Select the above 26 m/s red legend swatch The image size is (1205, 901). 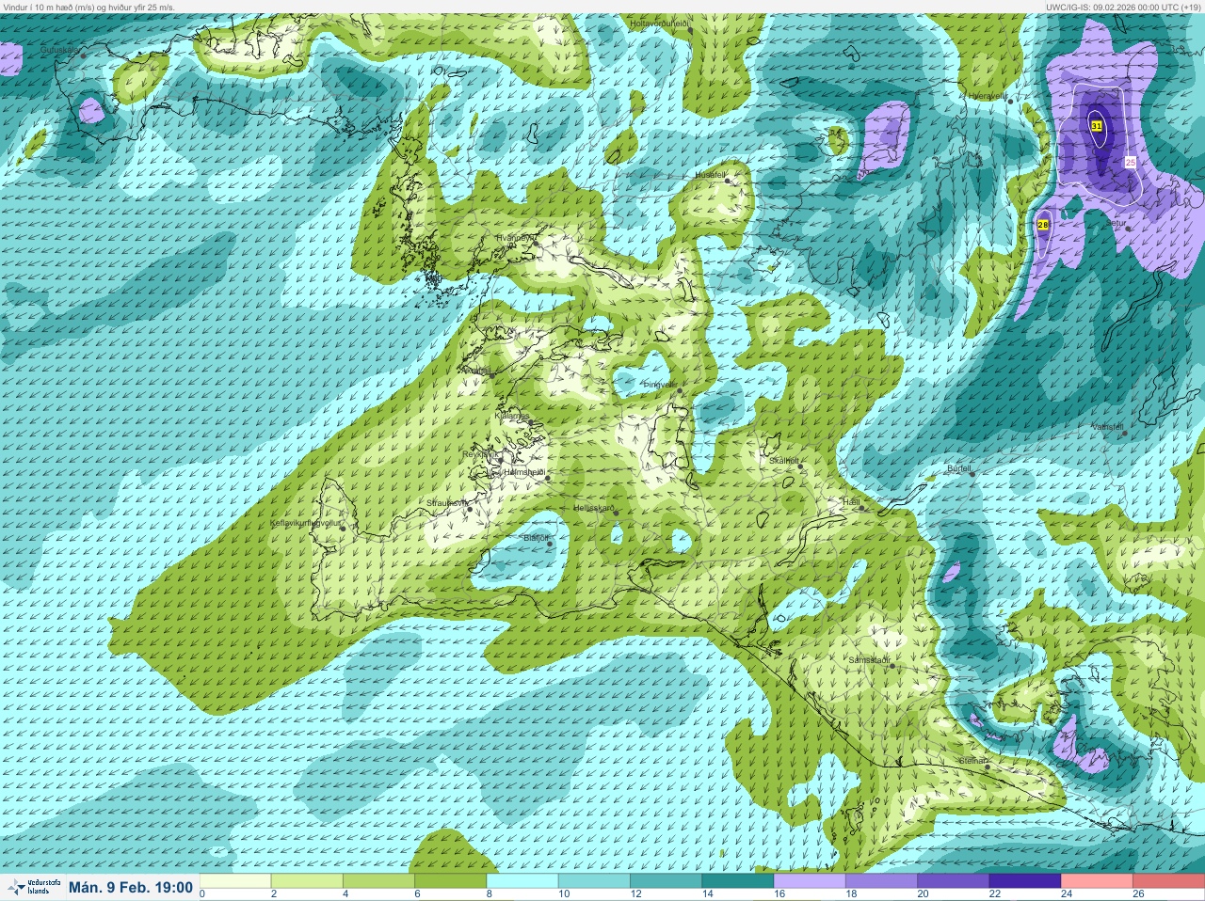pyautogui.click(x=1168, y=880)
